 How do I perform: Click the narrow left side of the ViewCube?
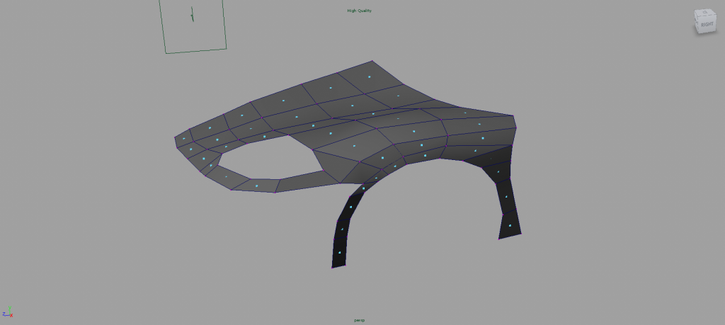697,23
